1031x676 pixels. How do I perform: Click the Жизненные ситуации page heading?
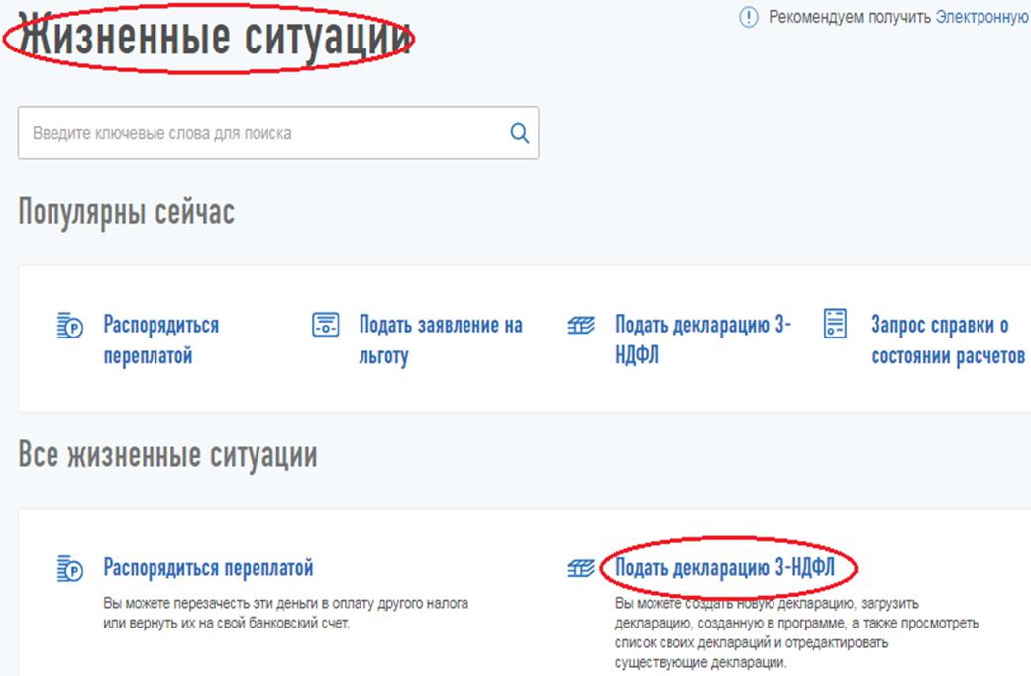(x=214, y=38)
